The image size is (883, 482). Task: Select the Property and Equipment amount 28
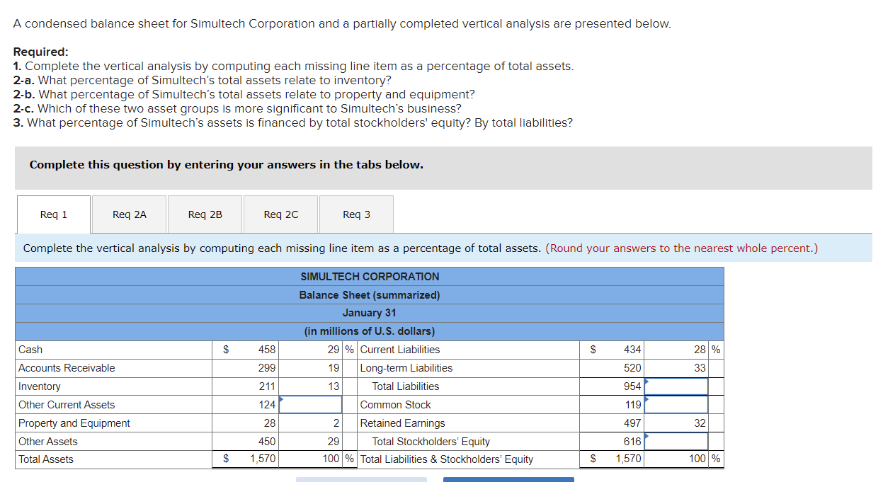[x=270, y=423]
